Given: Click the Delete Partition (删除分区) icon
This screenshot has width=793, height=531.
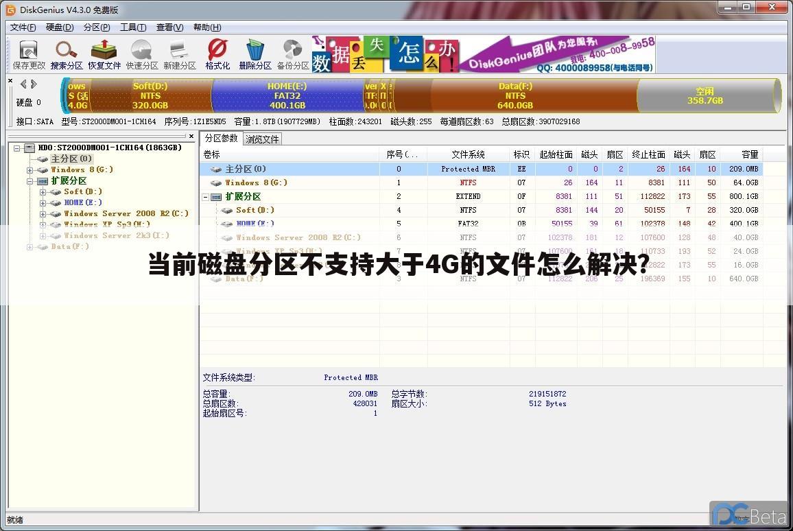Looking at the screenshot, I should click(x=255, y=55).
